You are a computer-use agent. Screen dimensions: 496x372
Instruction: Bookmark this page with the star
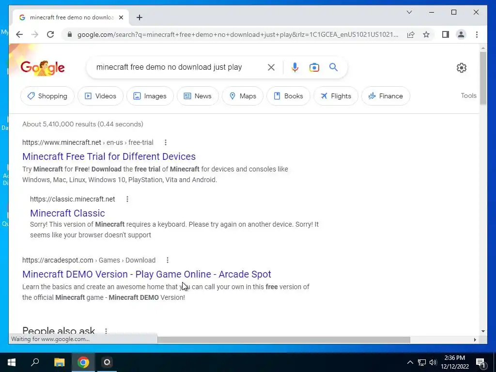(426, 34)
